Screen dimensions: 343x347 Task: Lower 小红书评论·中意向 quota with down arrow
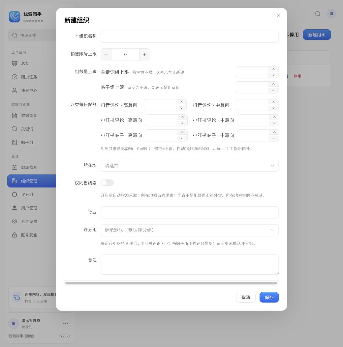[274, 123]
